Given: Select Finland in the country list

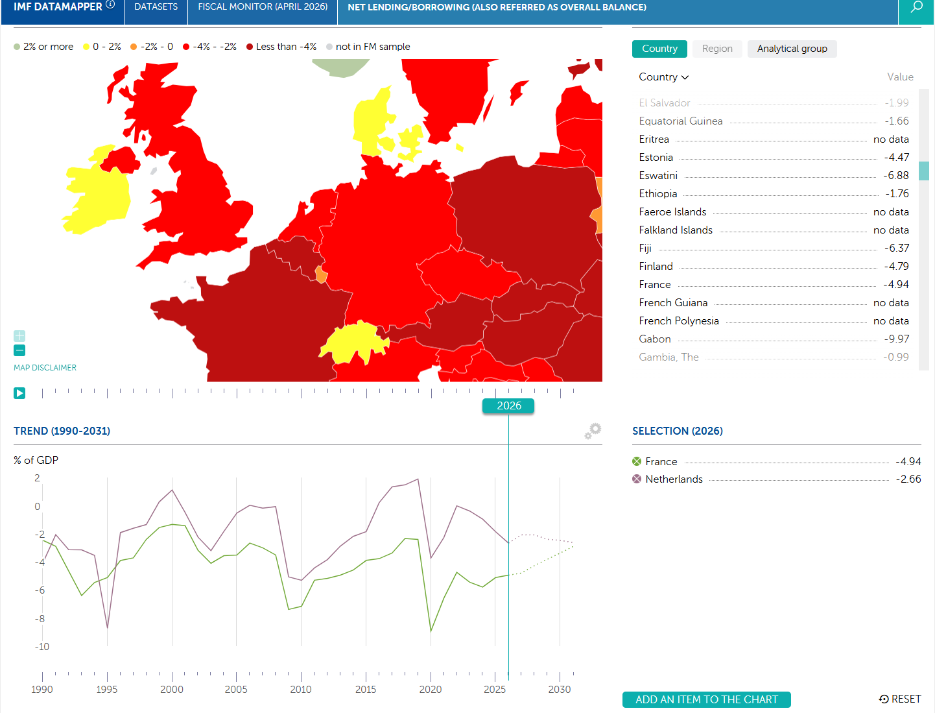Looking at the screenshot, I should 774,266.
